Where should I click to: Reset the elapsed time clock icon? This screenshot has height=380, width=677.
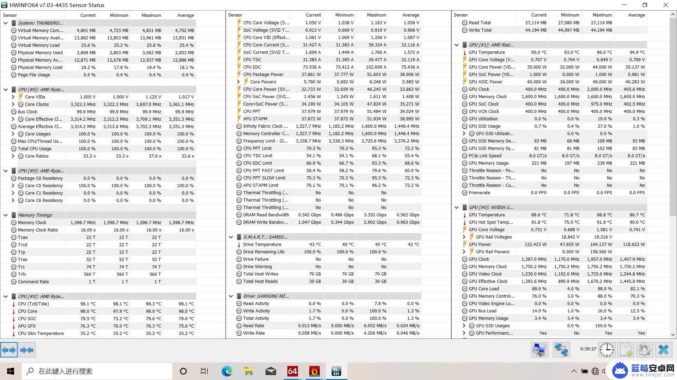click(x=607, y=350)
